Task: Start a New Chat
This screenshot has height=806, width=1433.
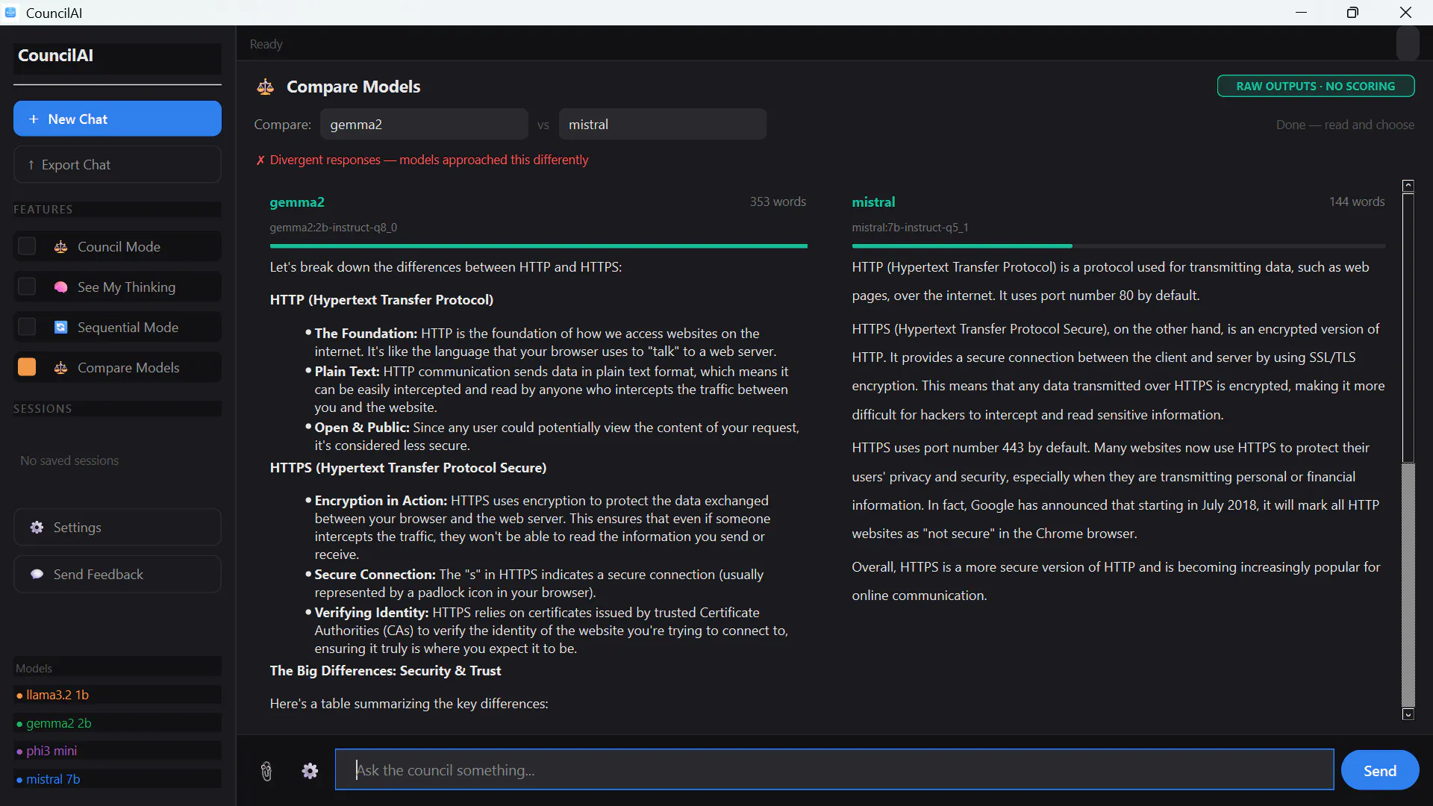Action: click(117, 119)
